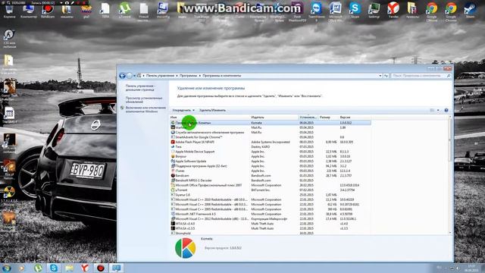Click Панель управления in the breadcrumb
The height and width of the screenshot is (273, 485).
click(x=160, y=76)
